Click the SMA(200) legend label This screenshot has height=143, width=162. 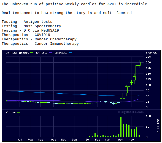(x=61, y=53)
